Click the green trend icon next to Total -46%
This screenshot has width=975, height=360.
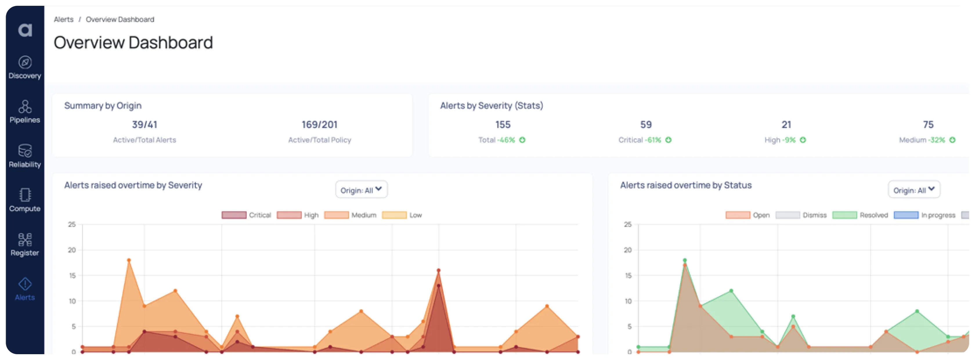[x=522, y=140]
